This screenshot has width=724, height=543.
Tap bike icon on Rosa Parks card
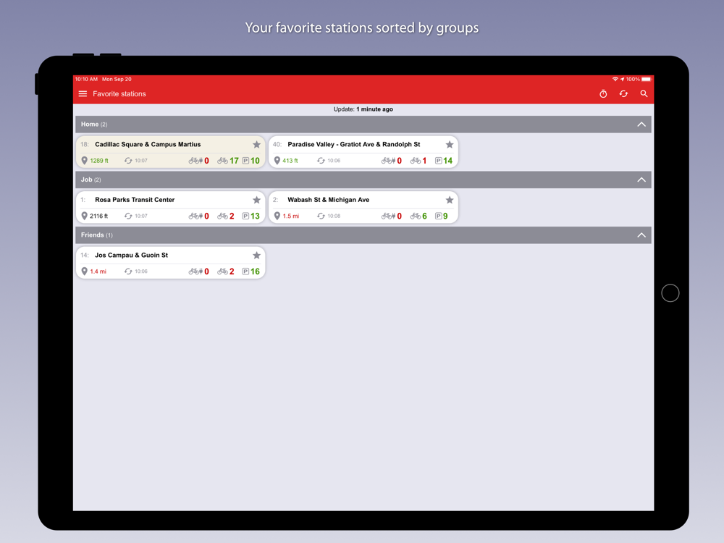[x=222, y=216]
